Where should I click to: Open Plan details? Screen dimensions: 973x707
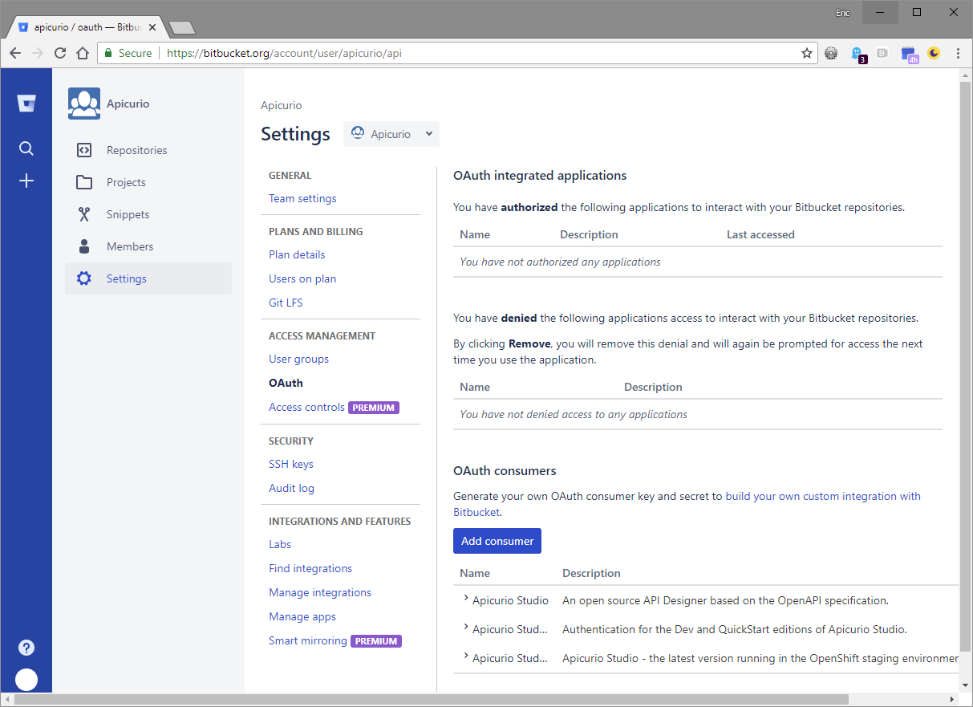(x=297, y=254)
